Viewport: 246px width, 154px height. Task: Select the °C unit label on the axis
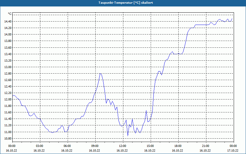click(x=10, y=14)
